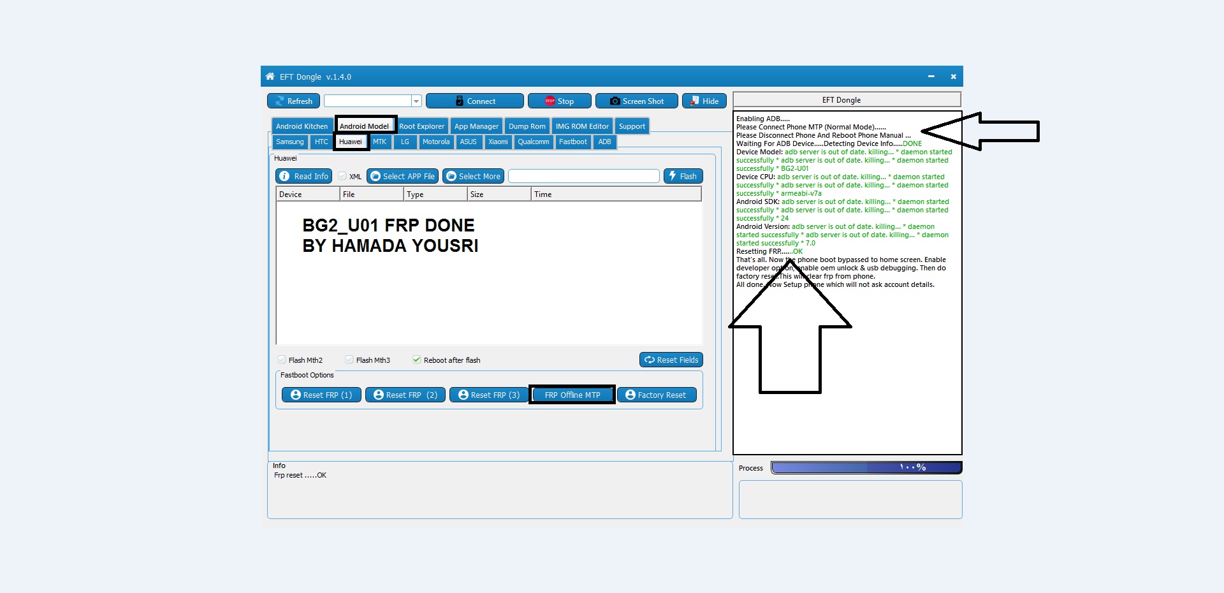1224x593 pixels.
Task: Open Select APP File chooser
Action: [402, 176]
